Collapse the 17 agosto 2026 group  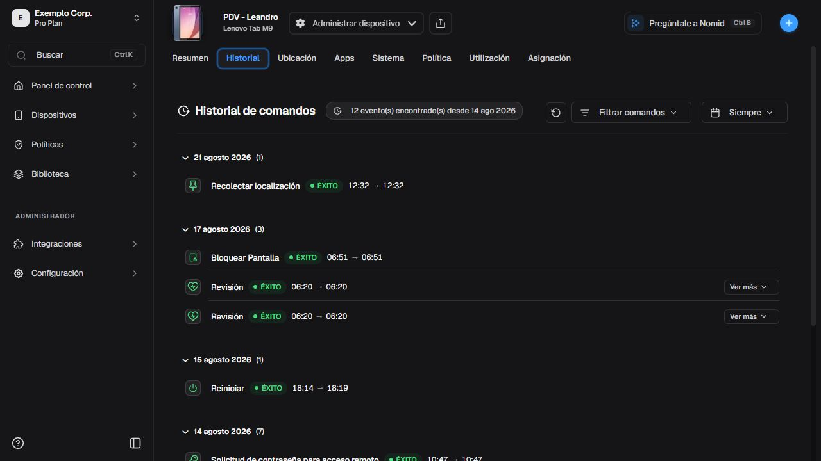185,229
